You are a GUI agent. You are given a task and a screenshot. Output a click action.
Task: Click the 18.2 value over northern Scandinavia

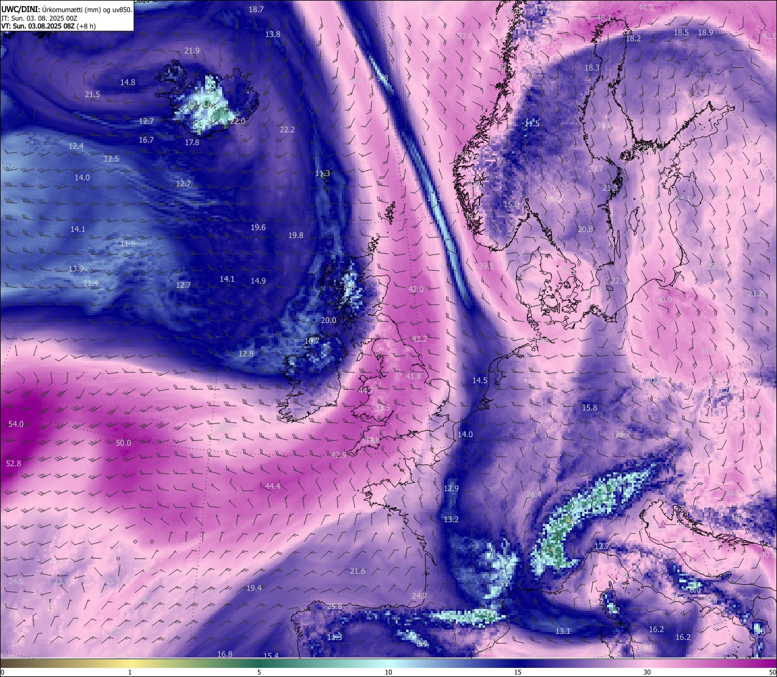click(x=633, y=38)
